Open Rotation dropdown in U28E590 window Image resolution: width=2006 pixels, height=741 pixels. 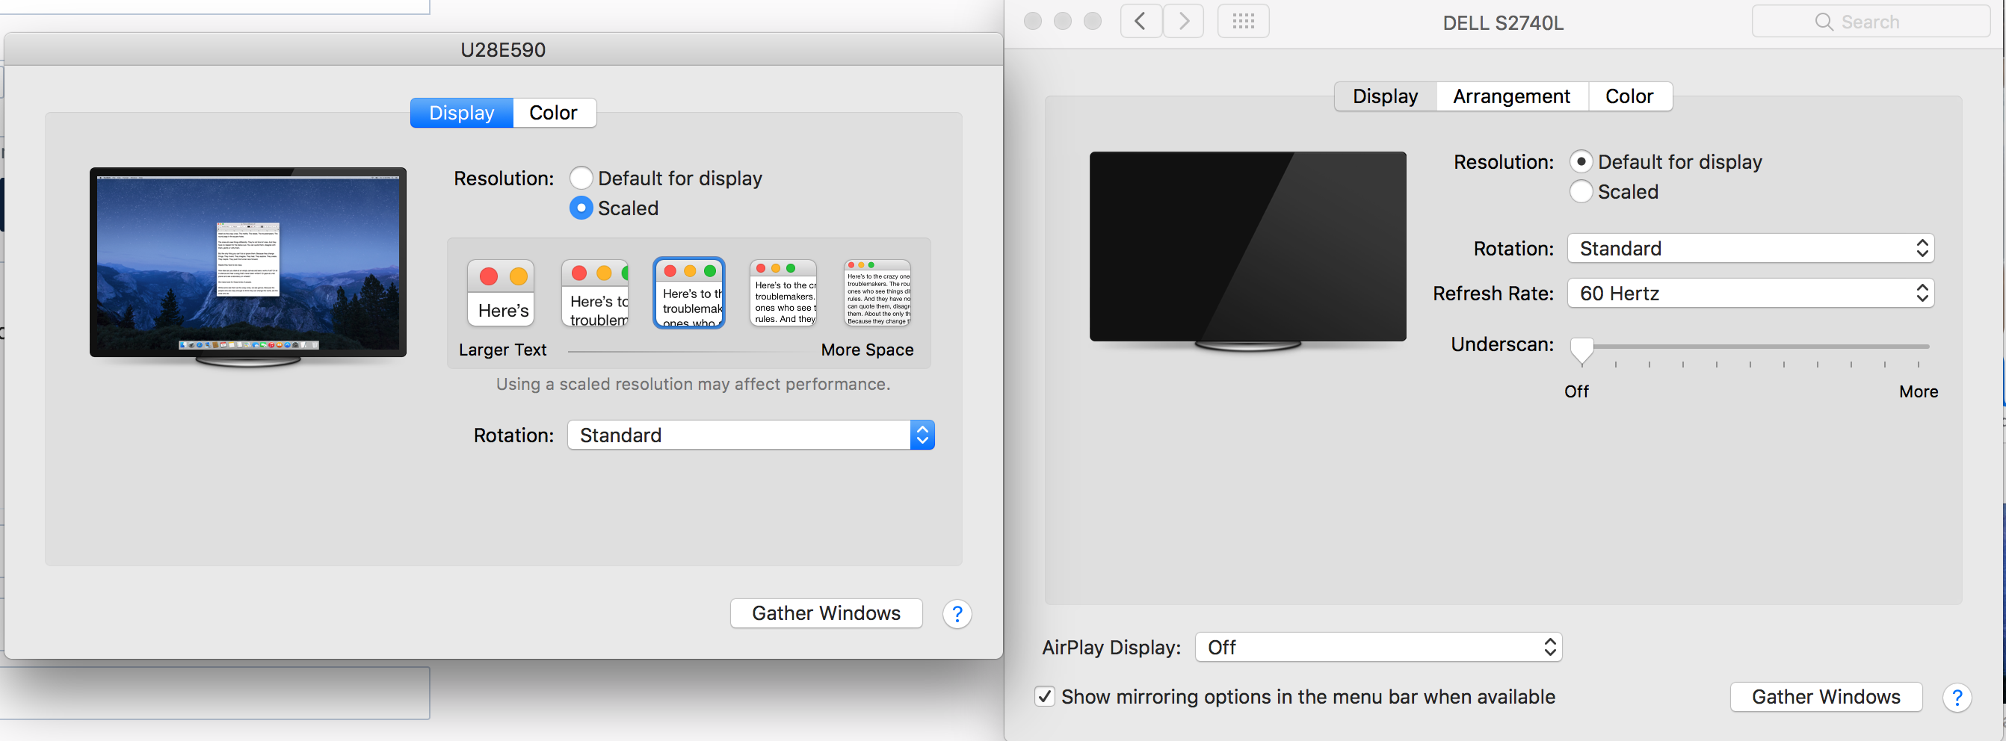(750, 435)
